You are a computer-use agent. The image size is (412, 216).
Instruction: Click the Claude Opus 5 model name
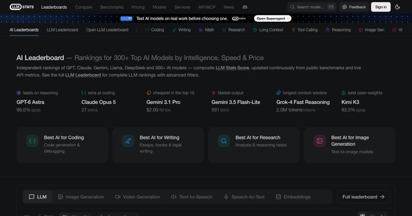98,102
